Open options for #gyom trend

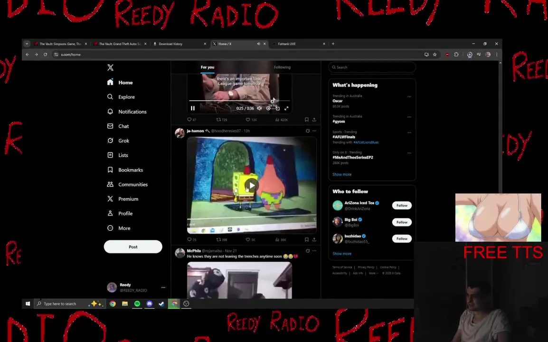click(x=409, y=117)
